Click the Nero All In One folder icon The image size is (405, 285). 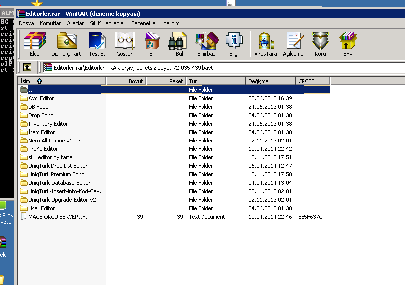(24, 141)
